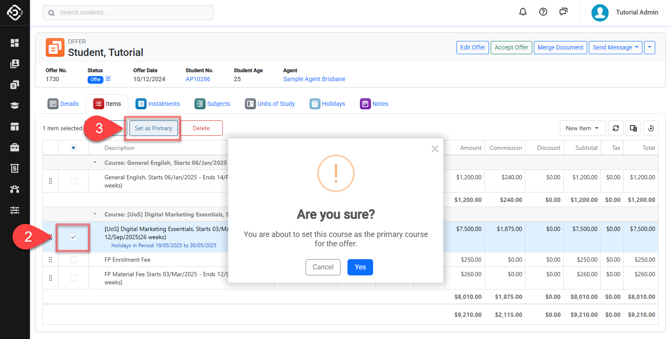The image size is (671, 339).
Task: Expand the Send Message dropdown
Action: [615, 47]
